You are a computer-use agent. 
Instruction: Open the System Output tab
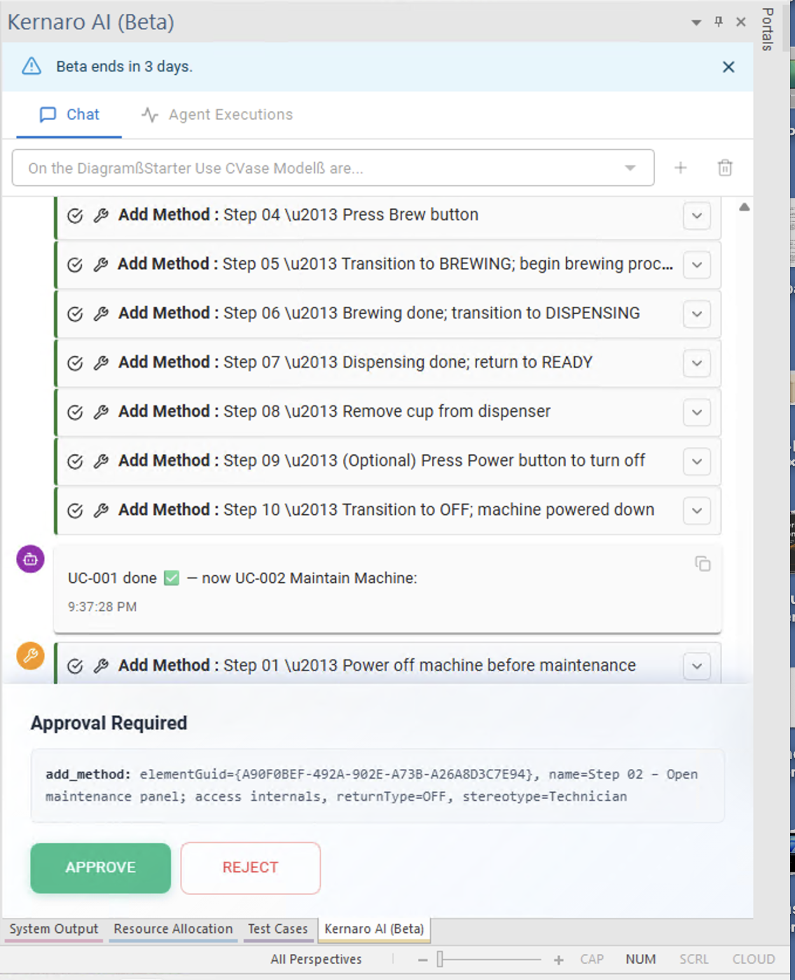54,929
